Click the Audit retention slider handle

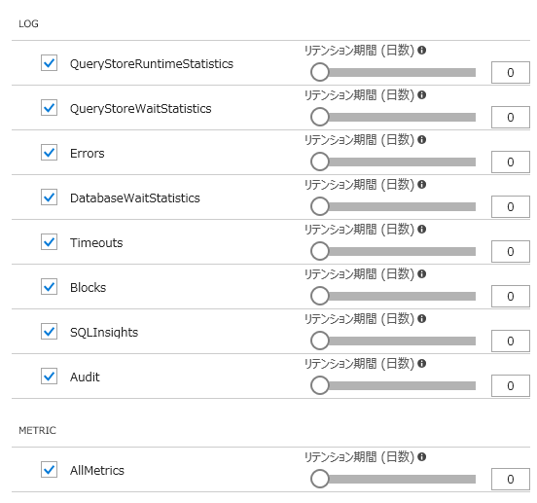[x=319, y=385]
